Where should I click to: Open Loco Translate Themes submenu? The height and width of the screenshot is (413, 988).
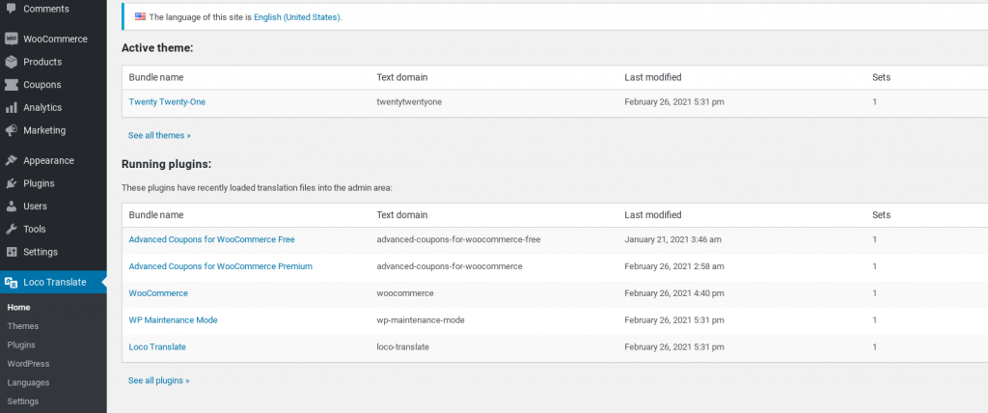23,326
